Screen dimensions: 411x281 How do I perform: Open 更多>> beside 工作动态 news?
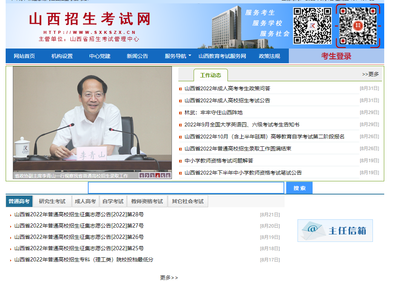[x=370, y=74]
